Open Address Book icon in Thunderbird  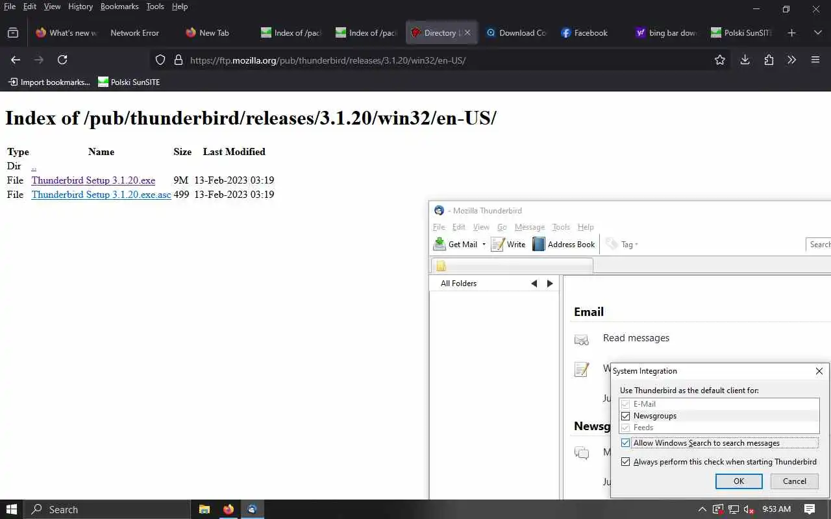[539, 244]
